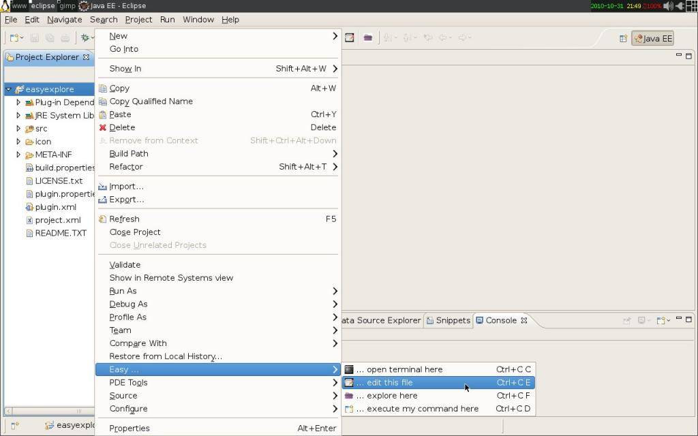Open the File menu

[x=11, y=20]
